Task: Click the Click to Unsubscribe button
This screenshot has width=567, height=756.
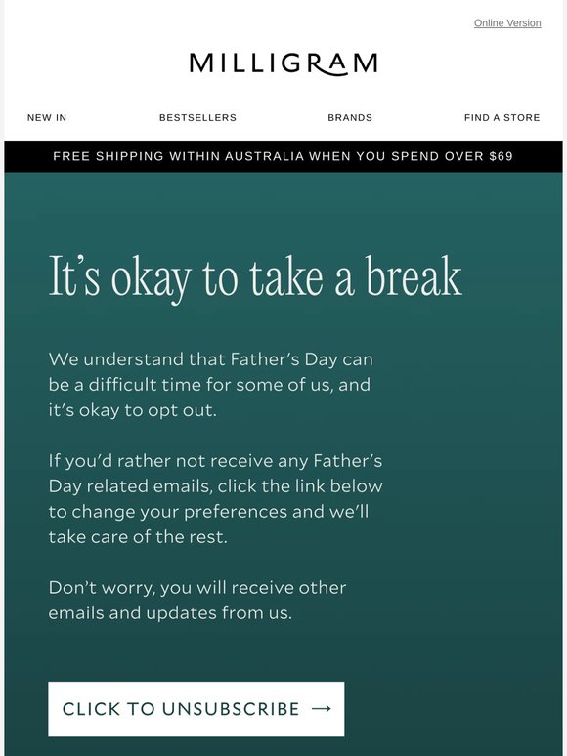Action: point(196,709)
